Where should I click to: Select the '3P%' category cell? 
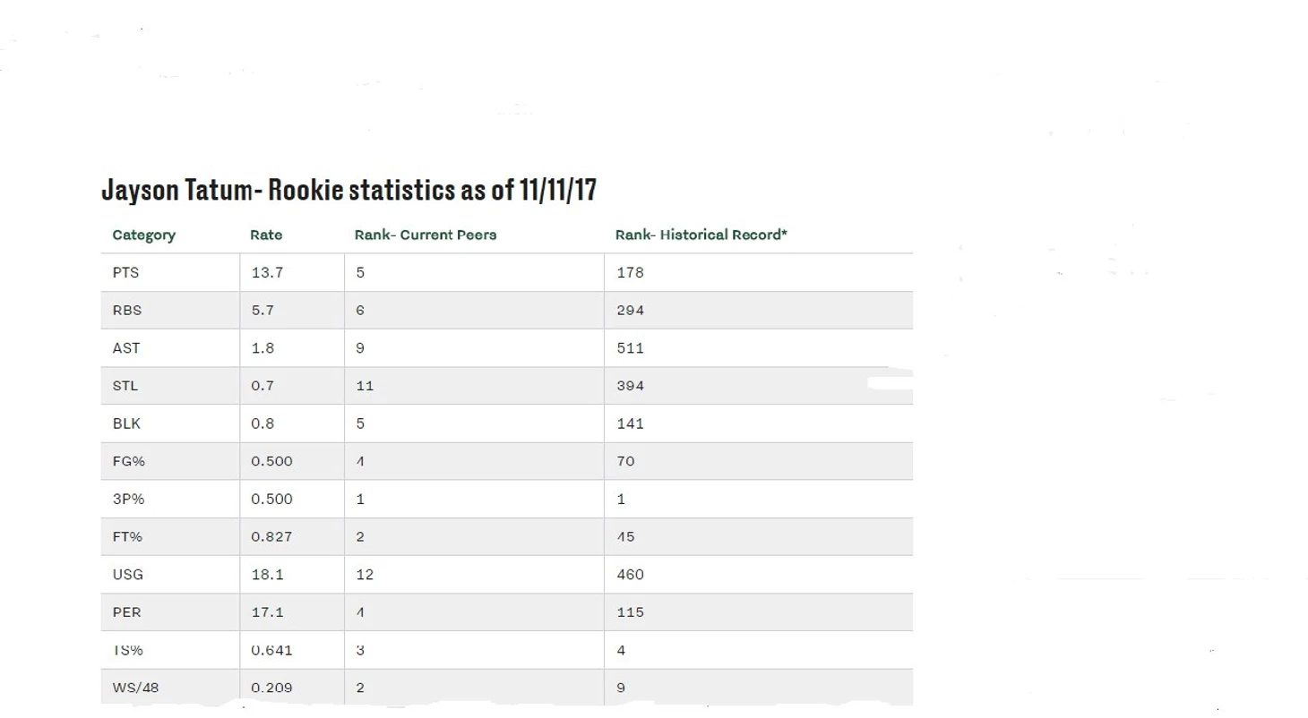pos(128,499)
